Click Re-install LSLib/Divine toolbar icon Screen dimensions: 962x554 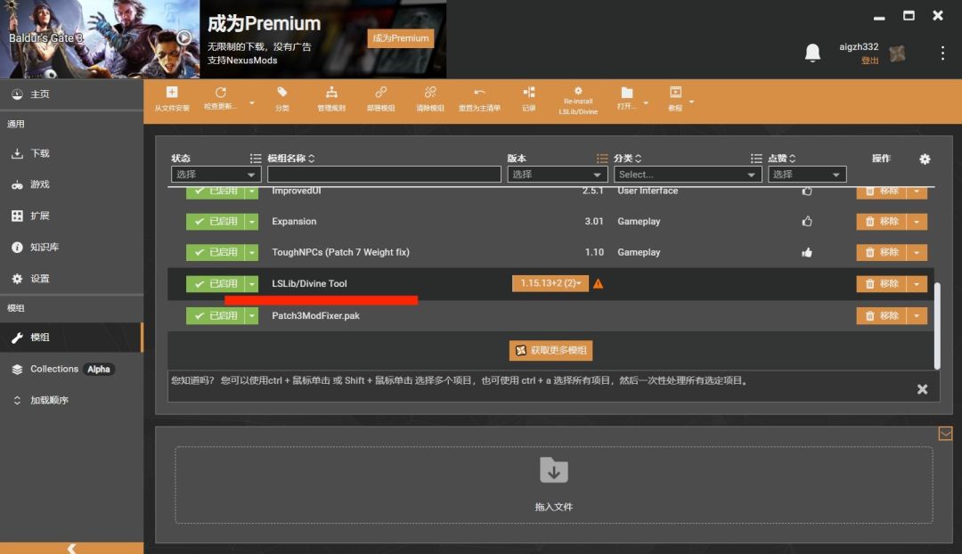point(578,92)
